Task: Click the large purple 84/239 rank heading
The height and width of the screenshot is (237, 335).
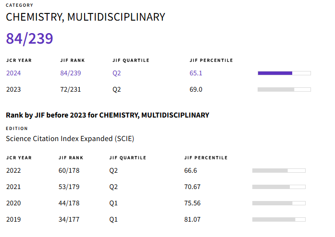Action: 29,38
